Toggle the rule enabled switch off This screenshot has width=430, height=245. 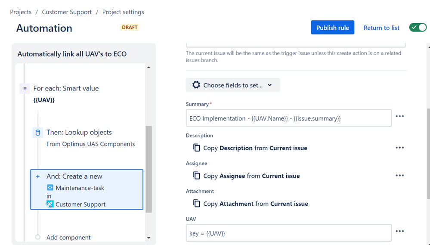point(418,28)
